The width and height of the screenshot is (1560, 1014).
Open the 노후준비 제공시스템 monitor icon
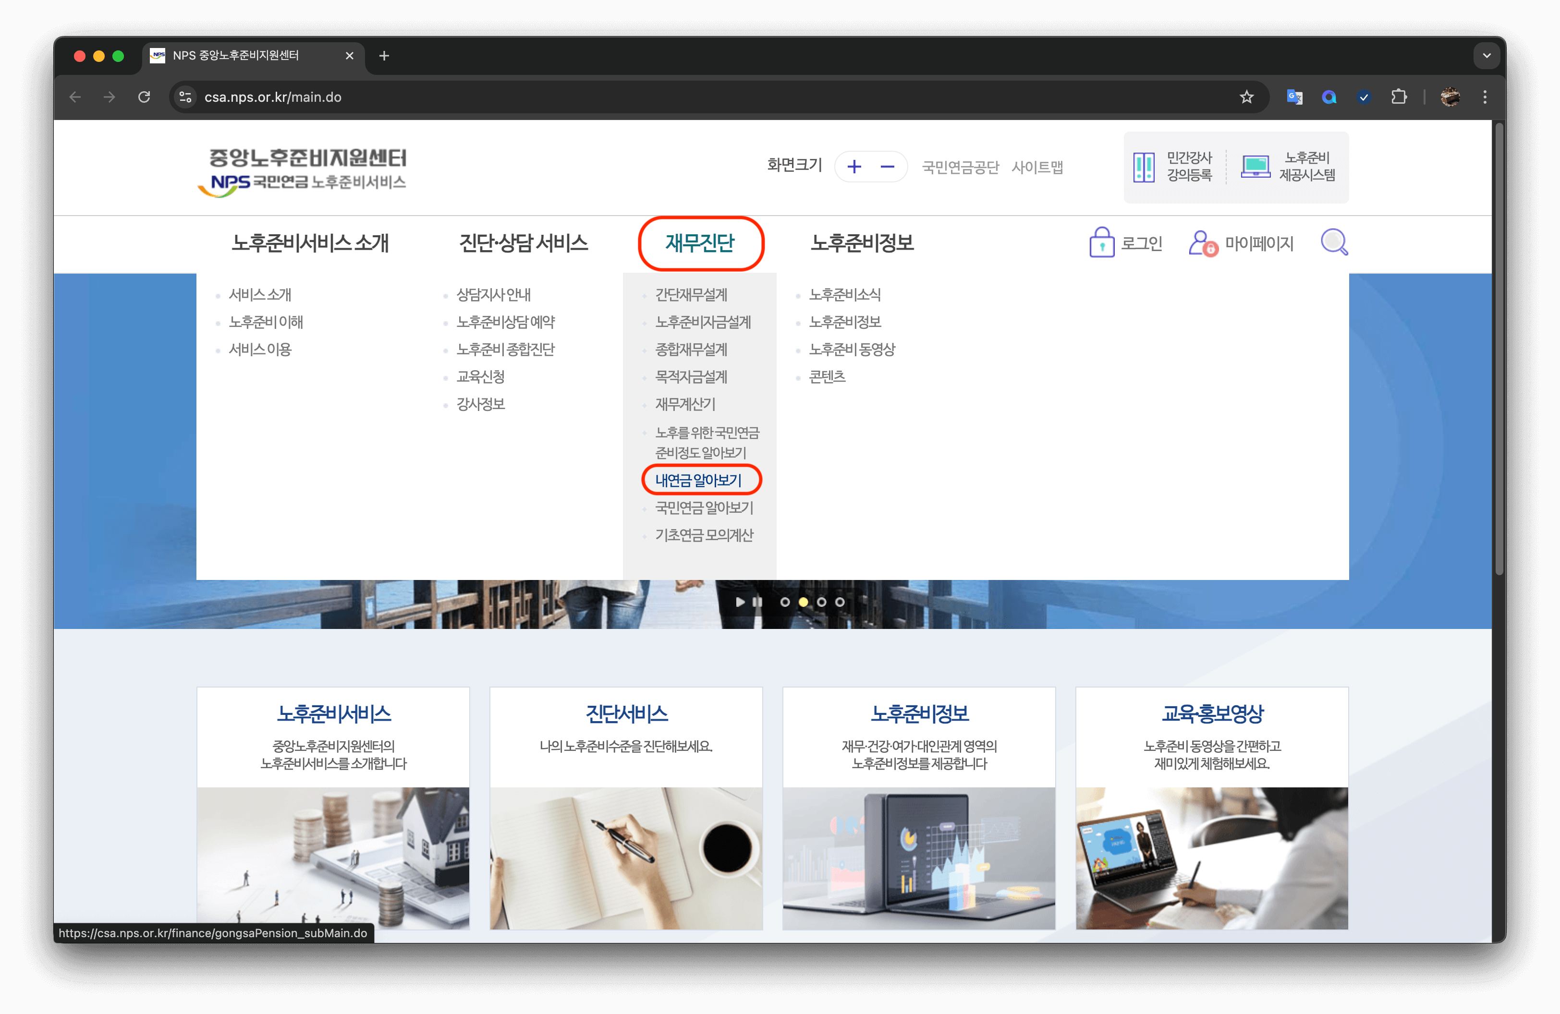click(1255, 167)
